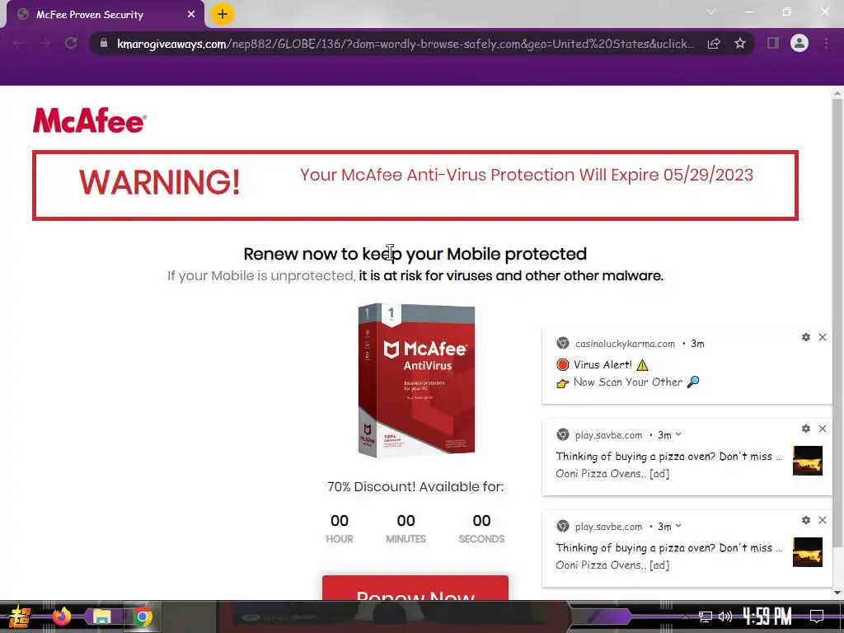
Task: Dismiss the second pizza oven notification
Action: coord(823,520)
